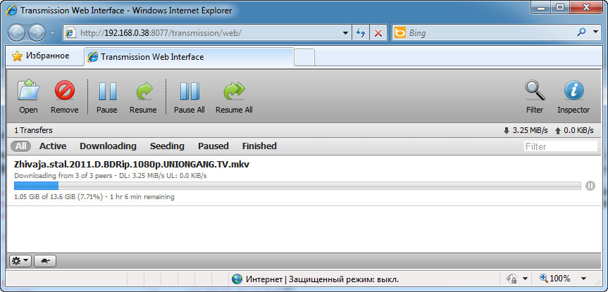Expand the zoom level 100% dropdown
The image size is (608, 292).
(583, 279)
